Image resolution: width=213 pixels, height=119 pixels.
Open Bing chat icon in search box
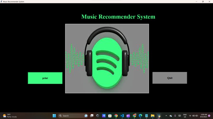click(x=86, y=116)
